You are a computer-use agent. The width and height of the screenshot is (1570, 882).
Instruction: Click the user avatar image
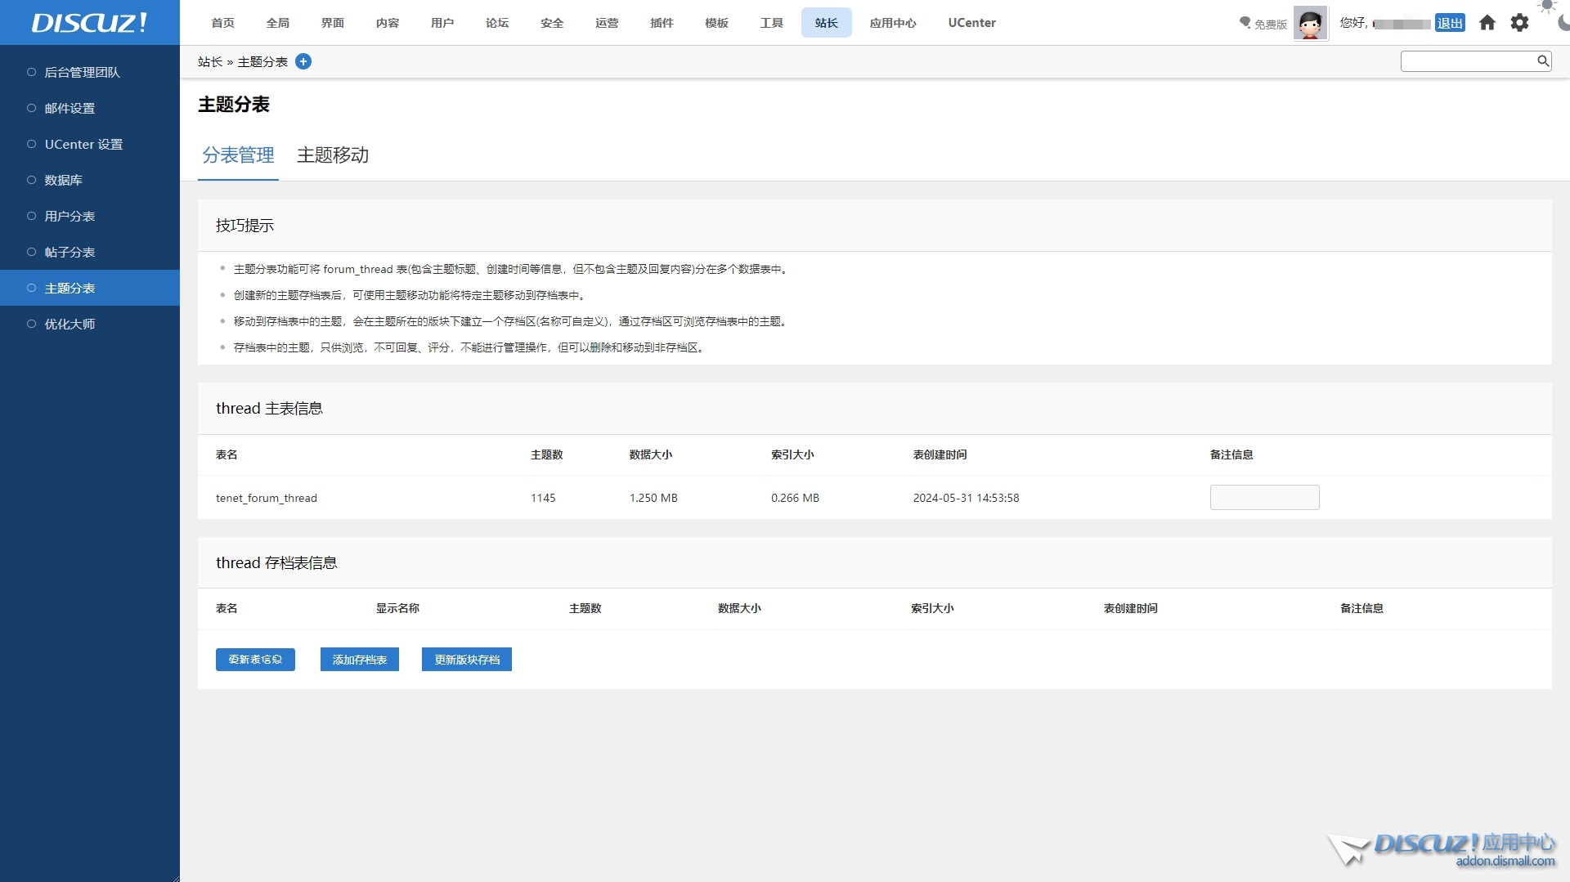click(x=1310, y=23)
